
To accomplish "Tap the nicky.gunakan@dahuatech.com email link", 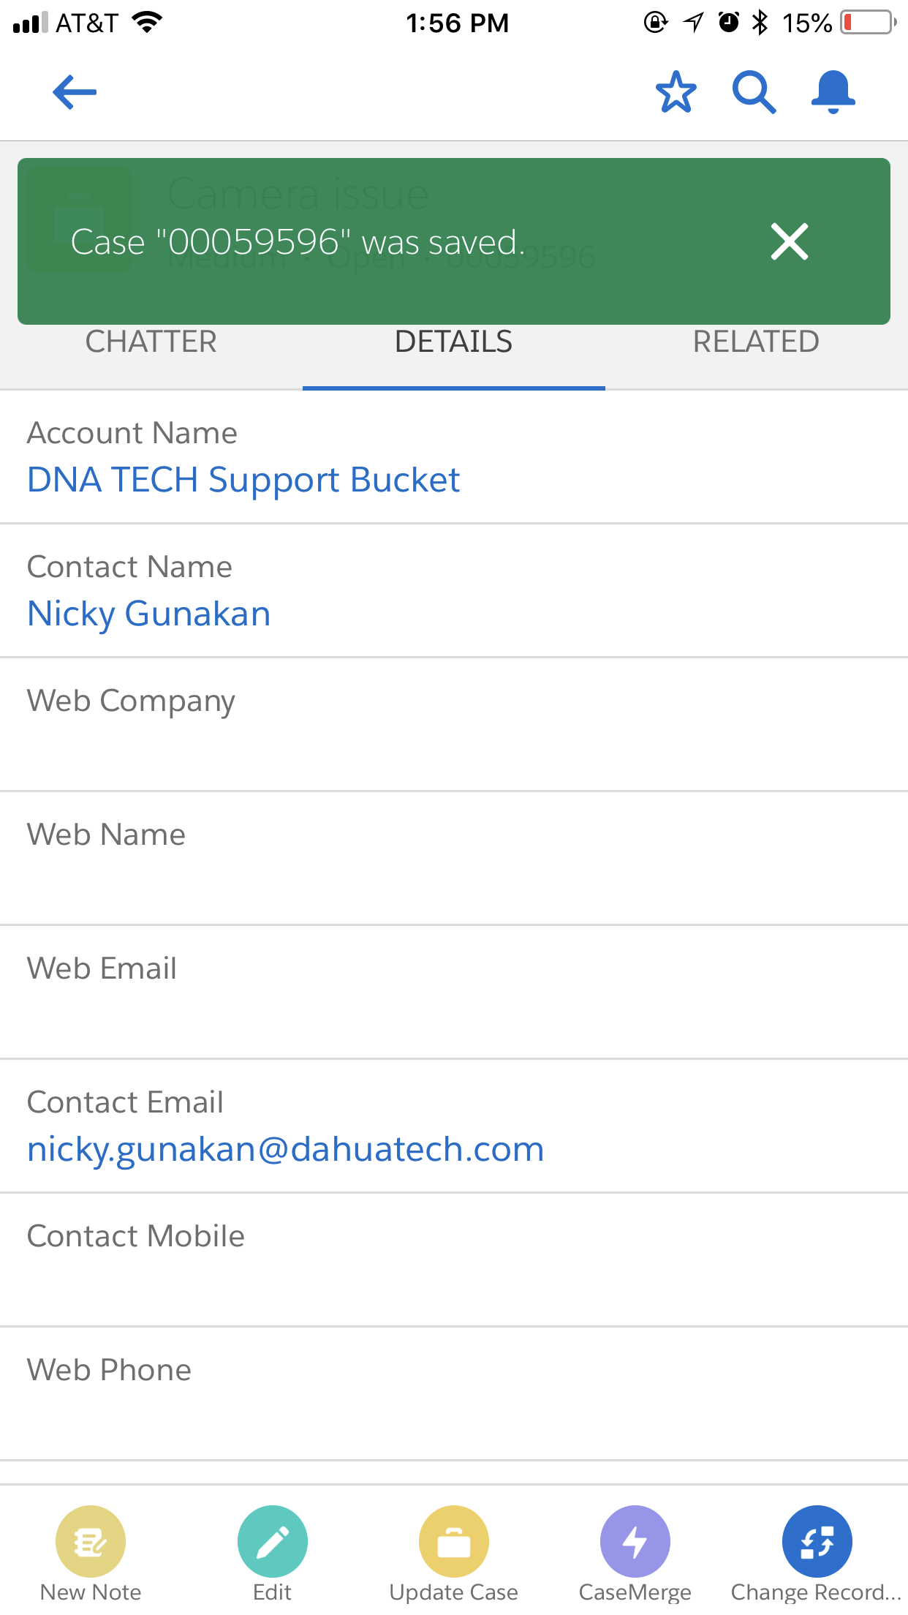I will coord(286,1150).
